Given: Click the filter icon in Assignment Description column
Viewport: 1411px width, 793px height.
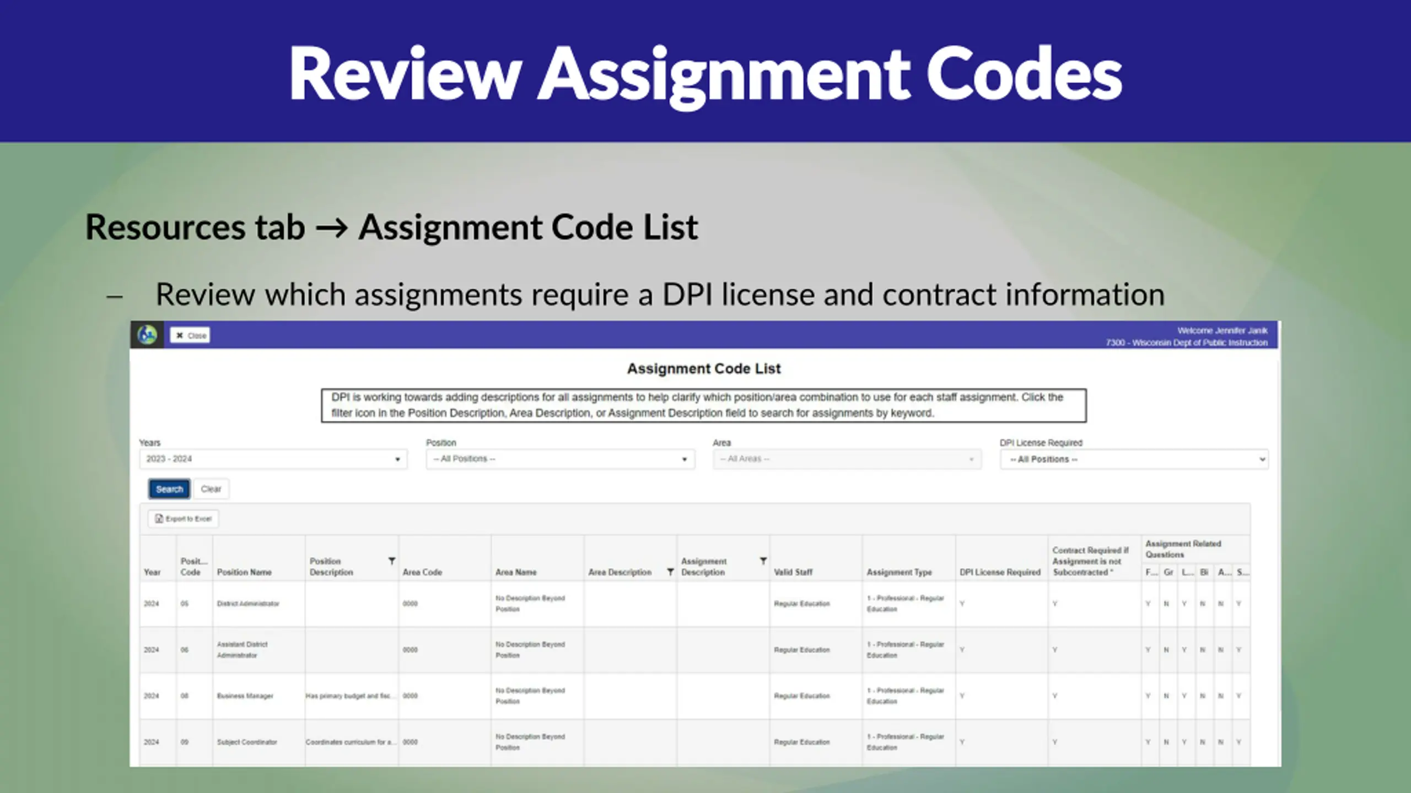Looking at the screenshot, I should [x=763, y=561].
